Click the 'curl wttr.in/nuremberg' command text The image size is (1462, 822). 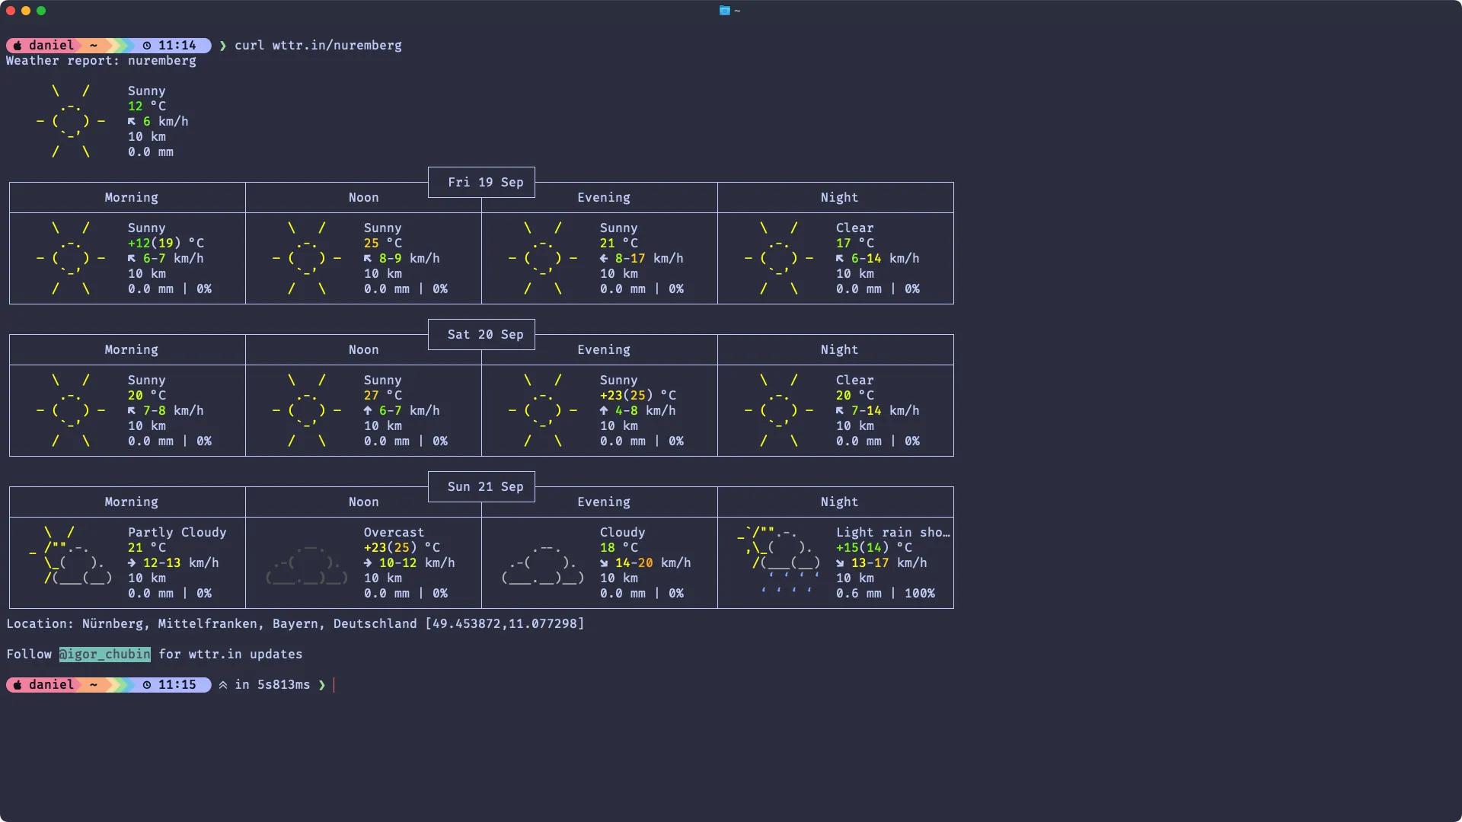(x=318, y=46)
